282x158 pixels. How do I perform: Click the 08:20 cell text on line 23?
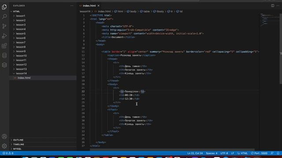[x=128, y=95]
